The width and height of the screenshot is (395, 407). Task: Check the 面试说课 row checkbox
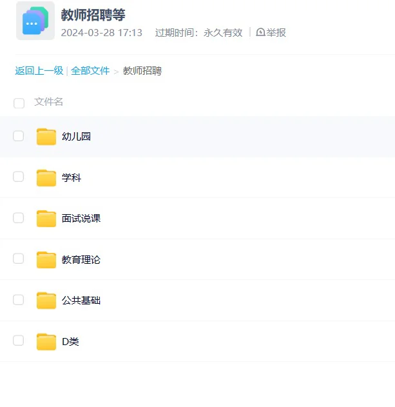click(19, 218)
